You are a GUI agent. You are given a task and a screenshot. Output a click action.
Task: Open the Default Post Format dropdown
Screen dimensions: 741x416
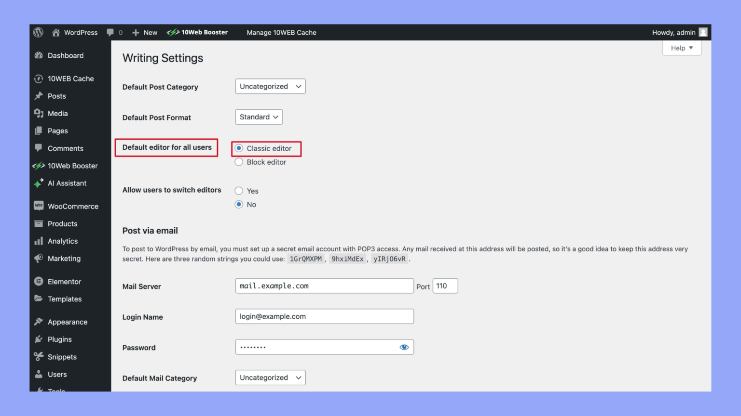coord(259,117)
